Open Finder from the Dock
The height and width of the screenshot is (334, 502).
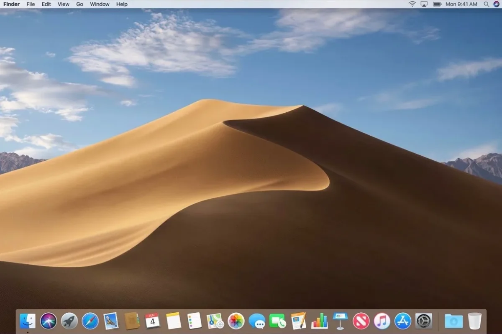pos(28,321)
